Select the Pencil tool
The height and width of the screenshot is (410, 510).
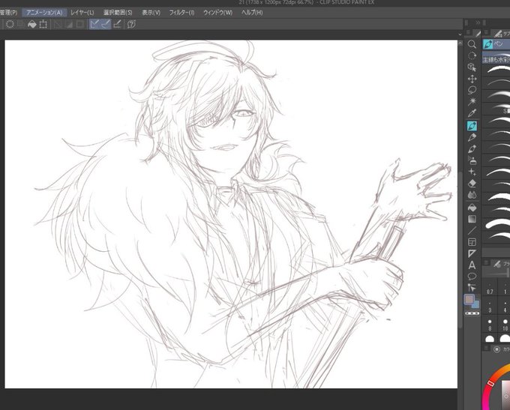point(472,137)
